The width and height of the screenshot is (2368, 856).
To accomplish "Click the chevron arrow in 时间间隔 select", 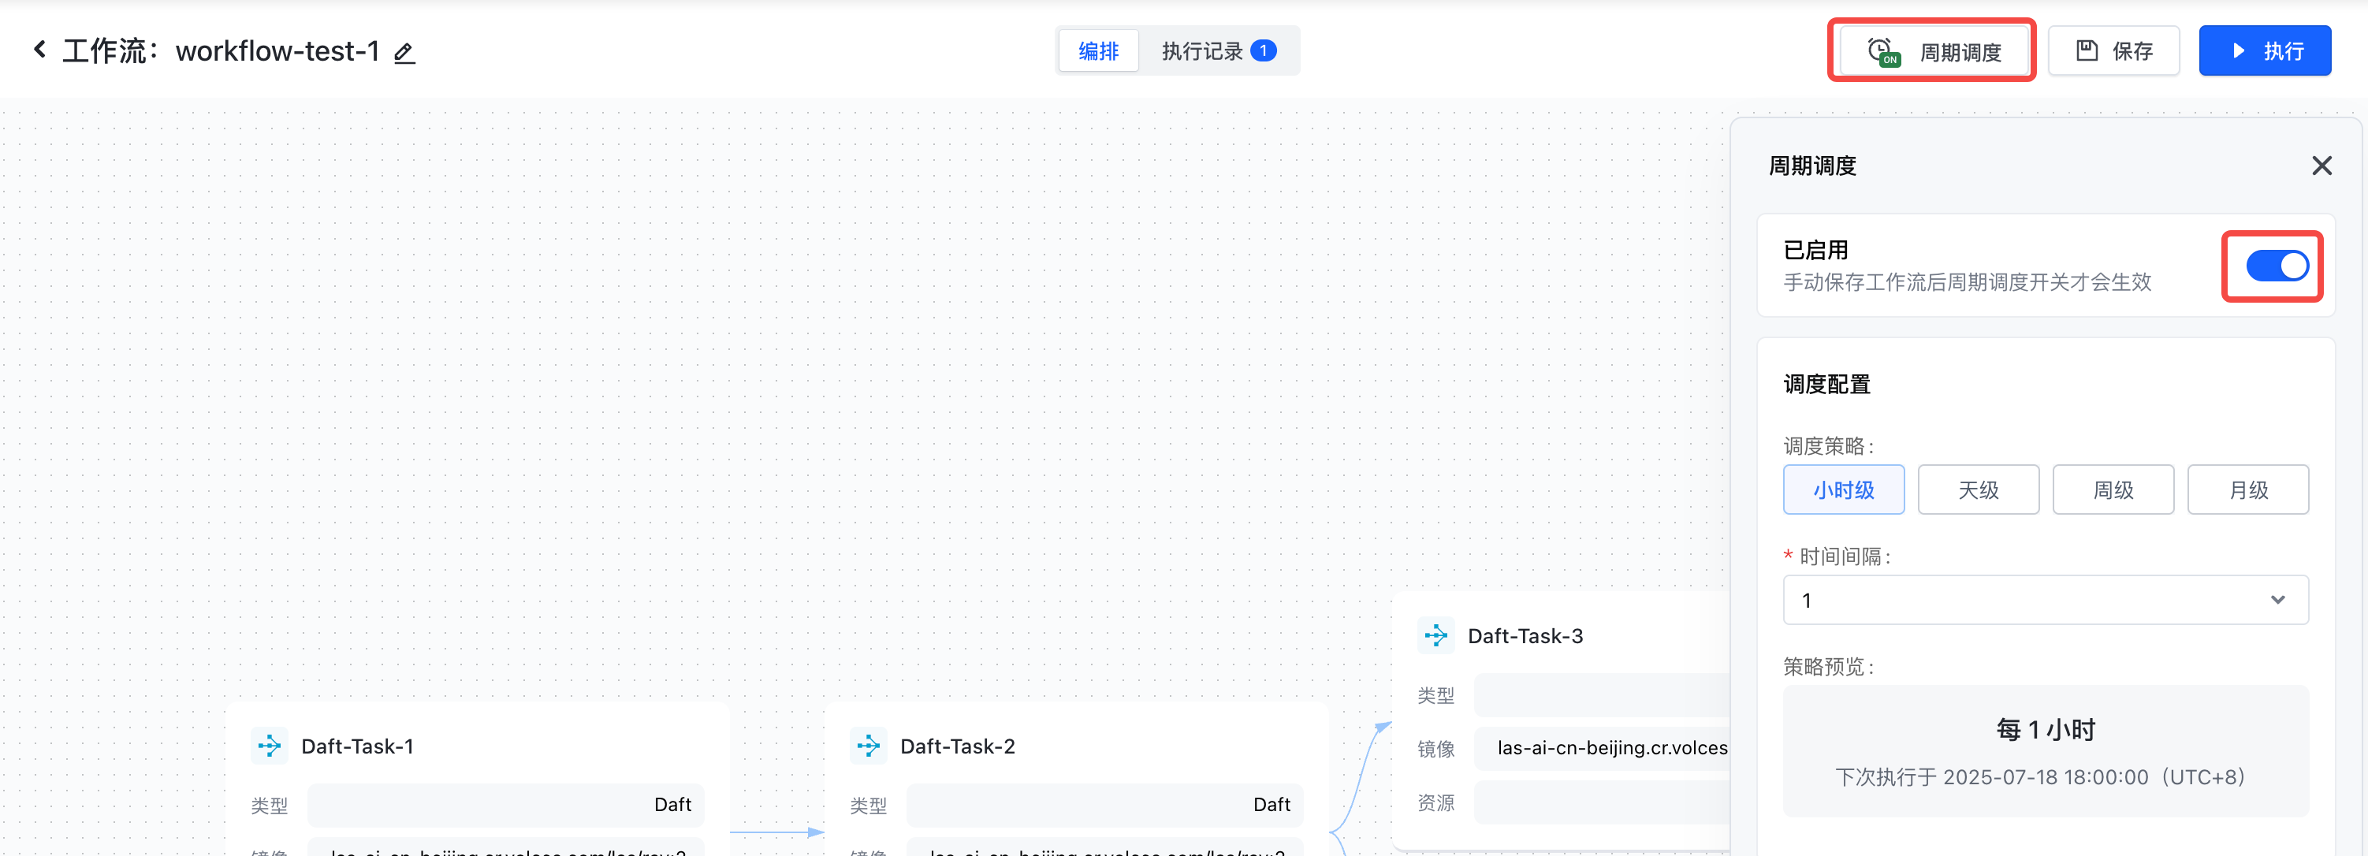I will pyautogui.click(x=2277, y=601).
